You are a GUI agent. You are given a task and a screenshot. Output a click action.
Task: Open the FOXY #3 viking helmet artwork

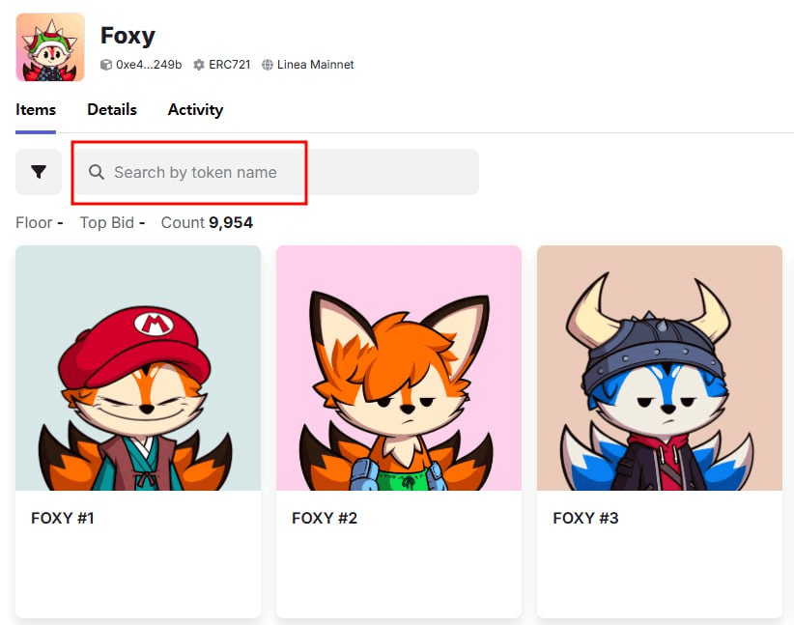660,368
